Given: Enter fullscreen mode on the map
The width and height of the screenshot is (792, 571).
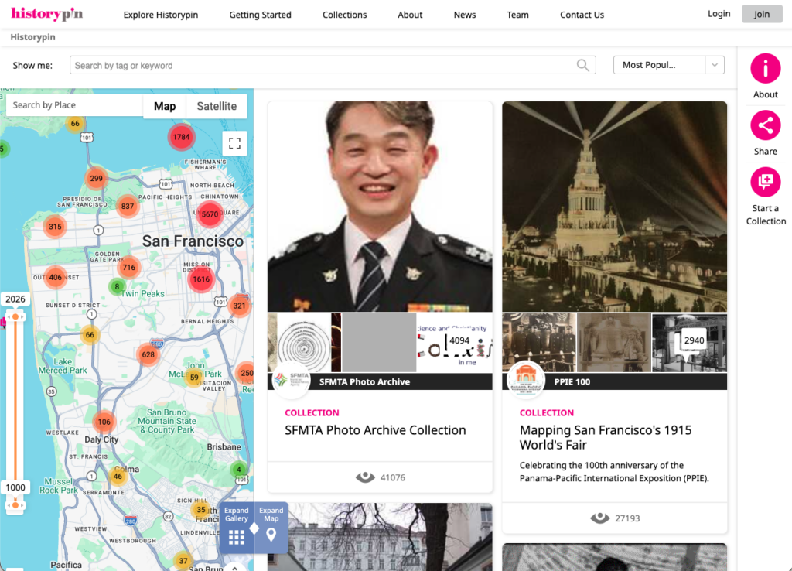Looking at the screenshot, I should pyautogui.click(x=234, y=143).
